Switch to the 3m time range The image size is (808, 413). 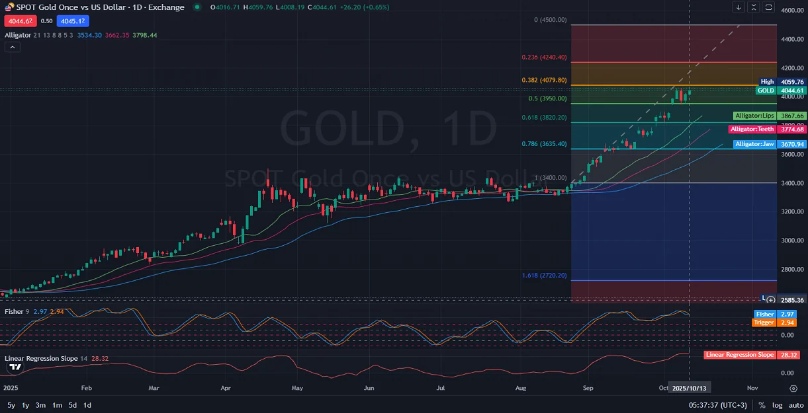click(40, 405)
